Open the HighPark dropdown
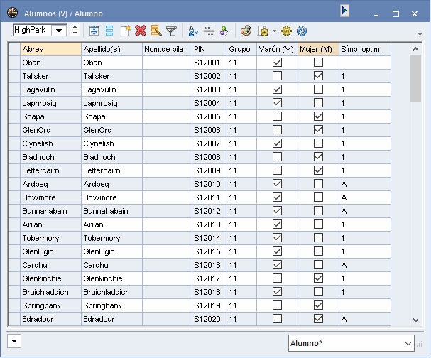This screenshot has width=431, height=358. 58,31
